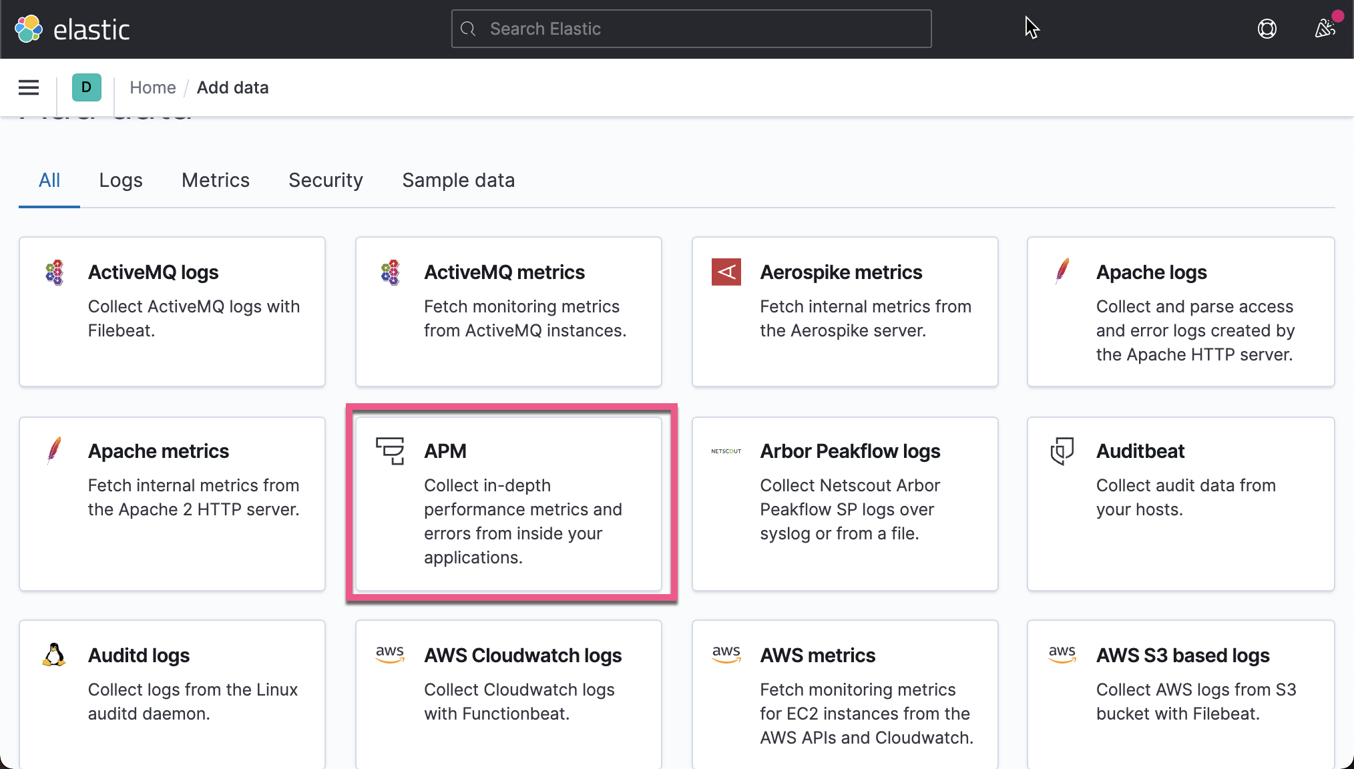This screenshot has height=769, width=1354.
Task: Open the Metrics tab
Action: (x=215, y=180)
